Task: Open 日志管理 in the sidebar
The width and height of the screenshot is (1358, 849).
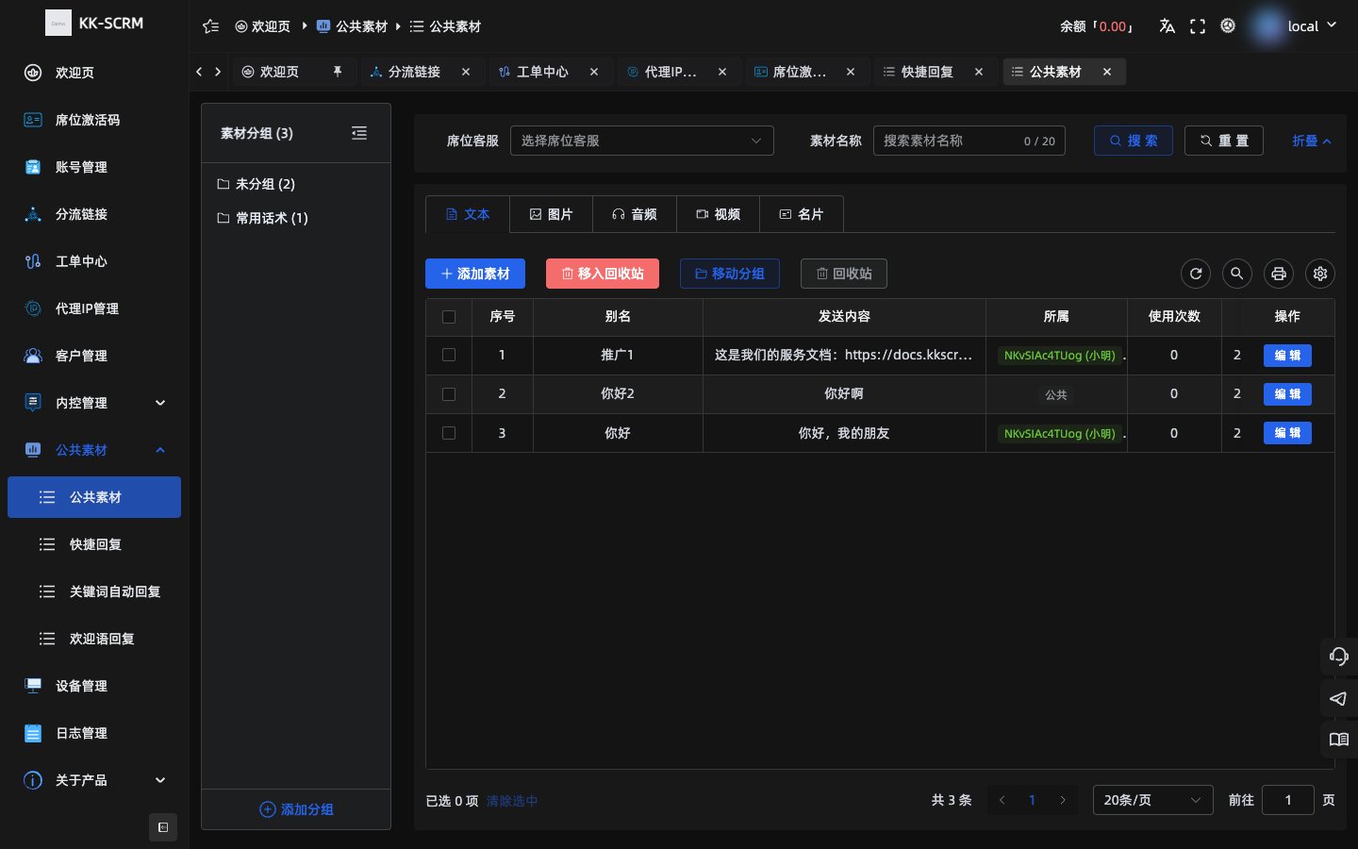Action: point(94,733)
